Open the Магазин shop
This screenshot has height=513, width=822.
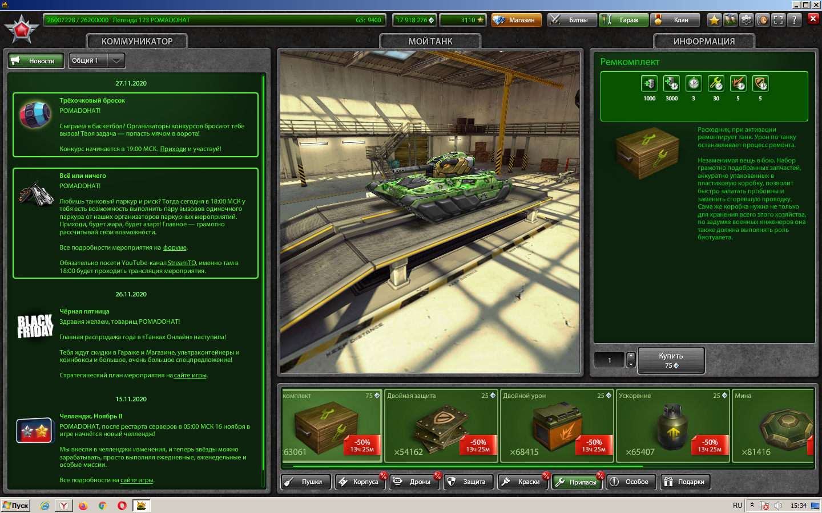pyautogui.click(x=517, y=20)
